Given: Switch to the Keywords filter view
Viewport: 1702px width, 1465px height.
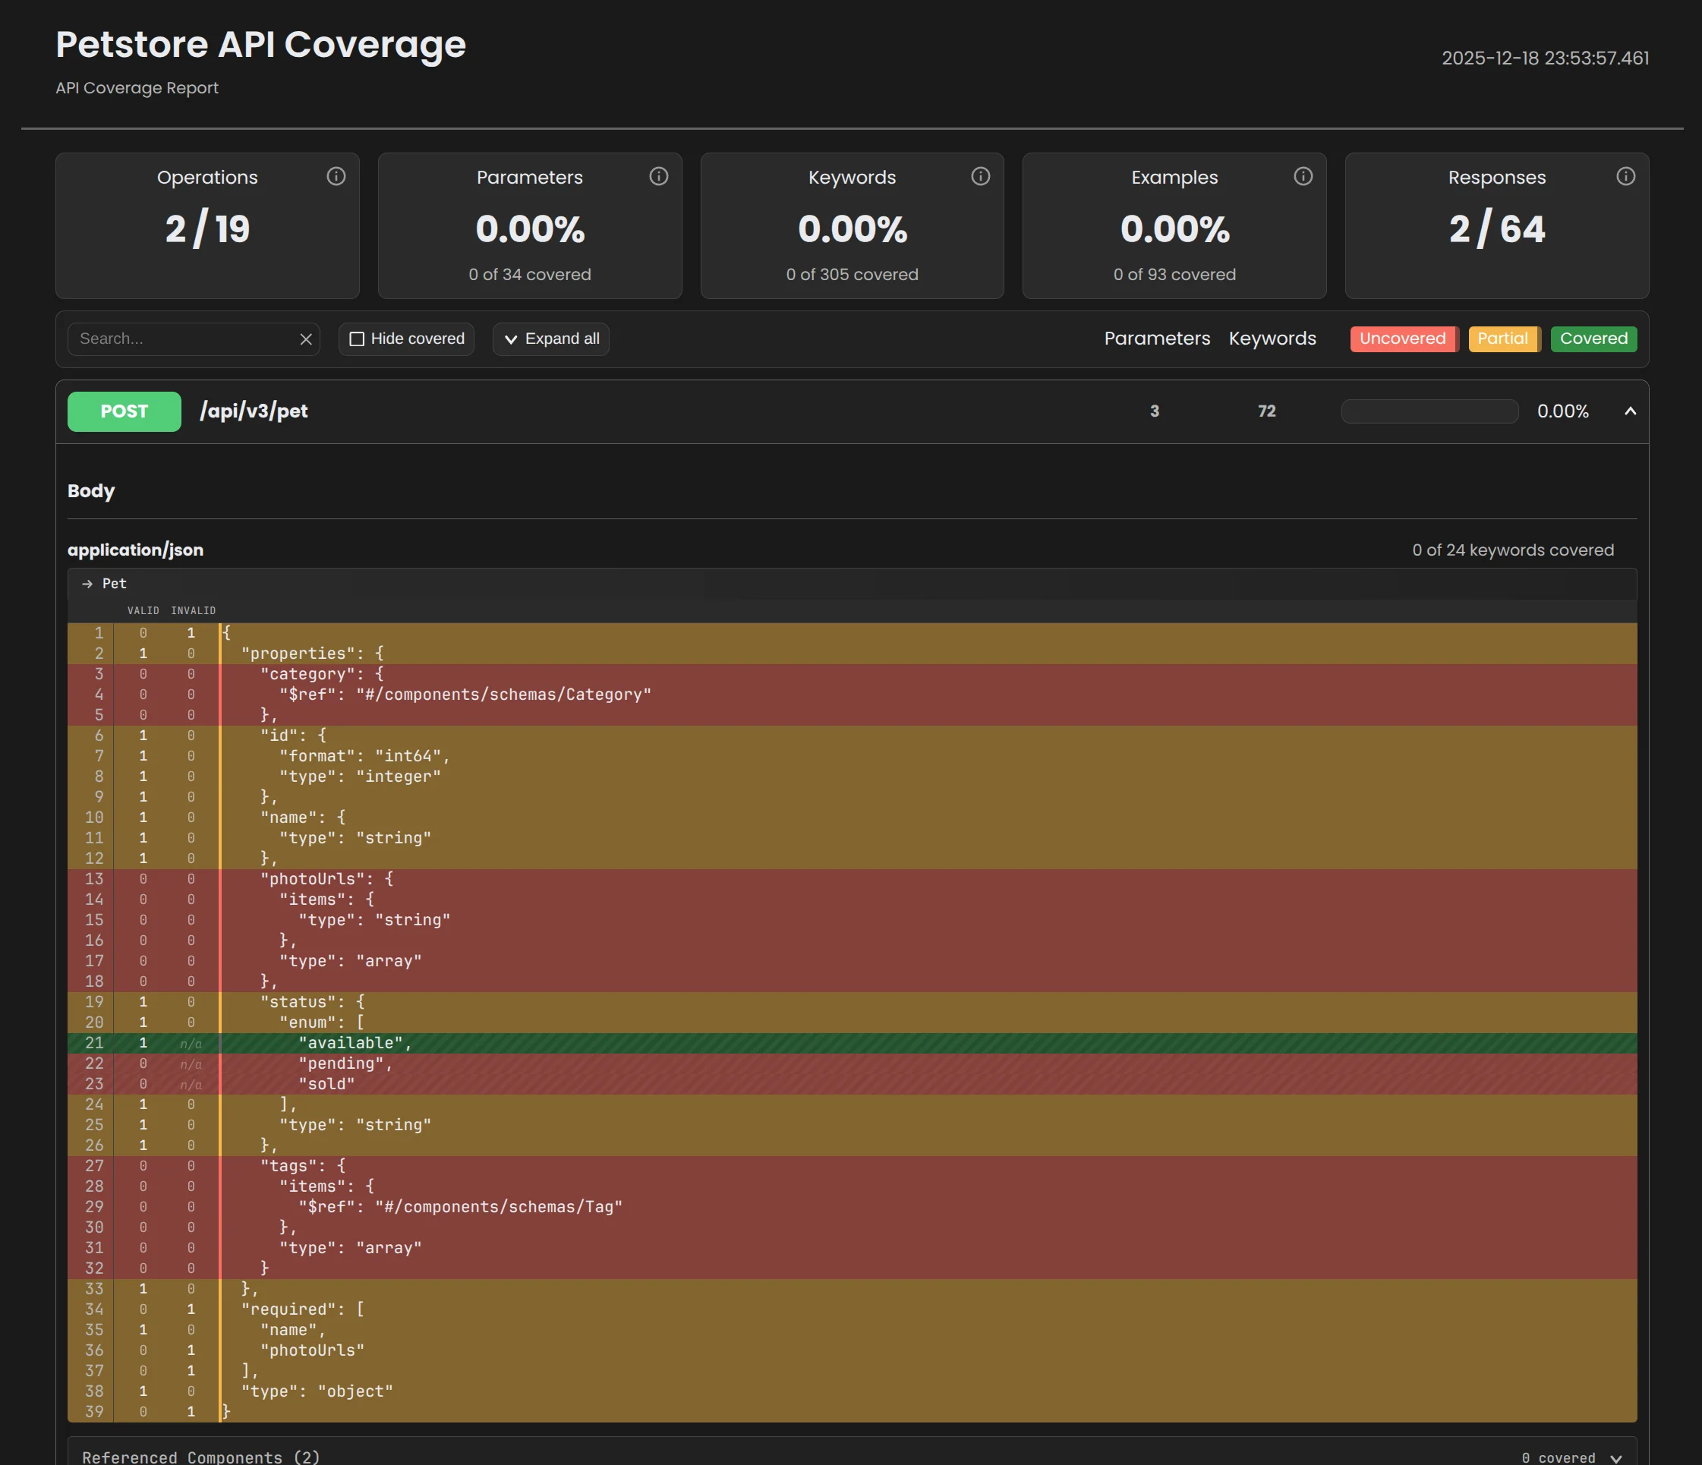Looking at the screenshot, I should click(x=1272, y=339).
